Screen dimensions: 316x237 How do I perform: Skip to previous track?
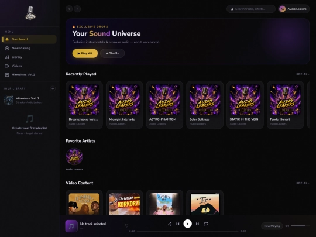pos(177,224)
